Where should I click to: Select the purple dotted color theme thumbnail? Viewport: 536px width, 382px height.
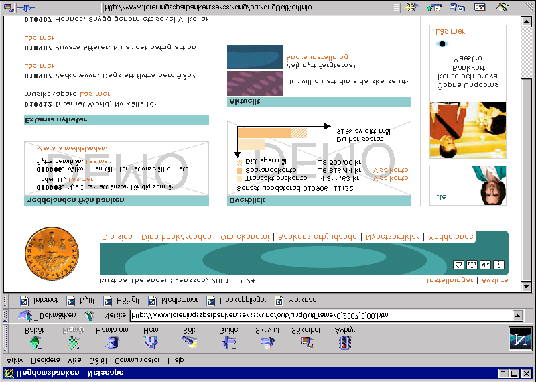pyautogui.click(x=255, y=84)
